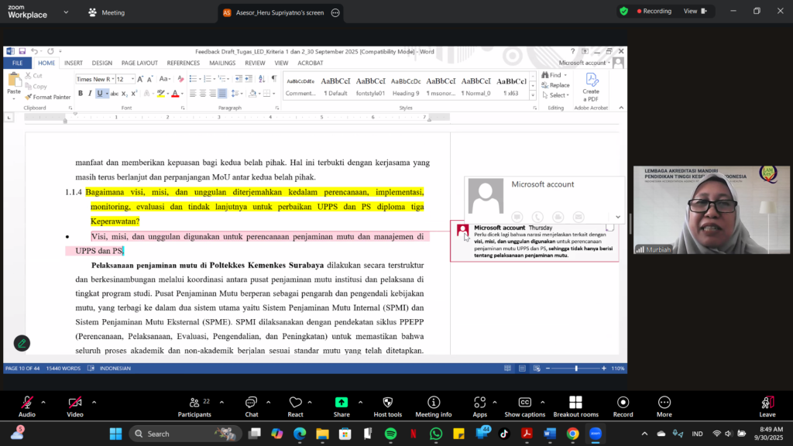Click the Leave meeting button
Image resolution: width=793 pixels, height=446 pixels.
pyautogui.click(x=767, y=407)
